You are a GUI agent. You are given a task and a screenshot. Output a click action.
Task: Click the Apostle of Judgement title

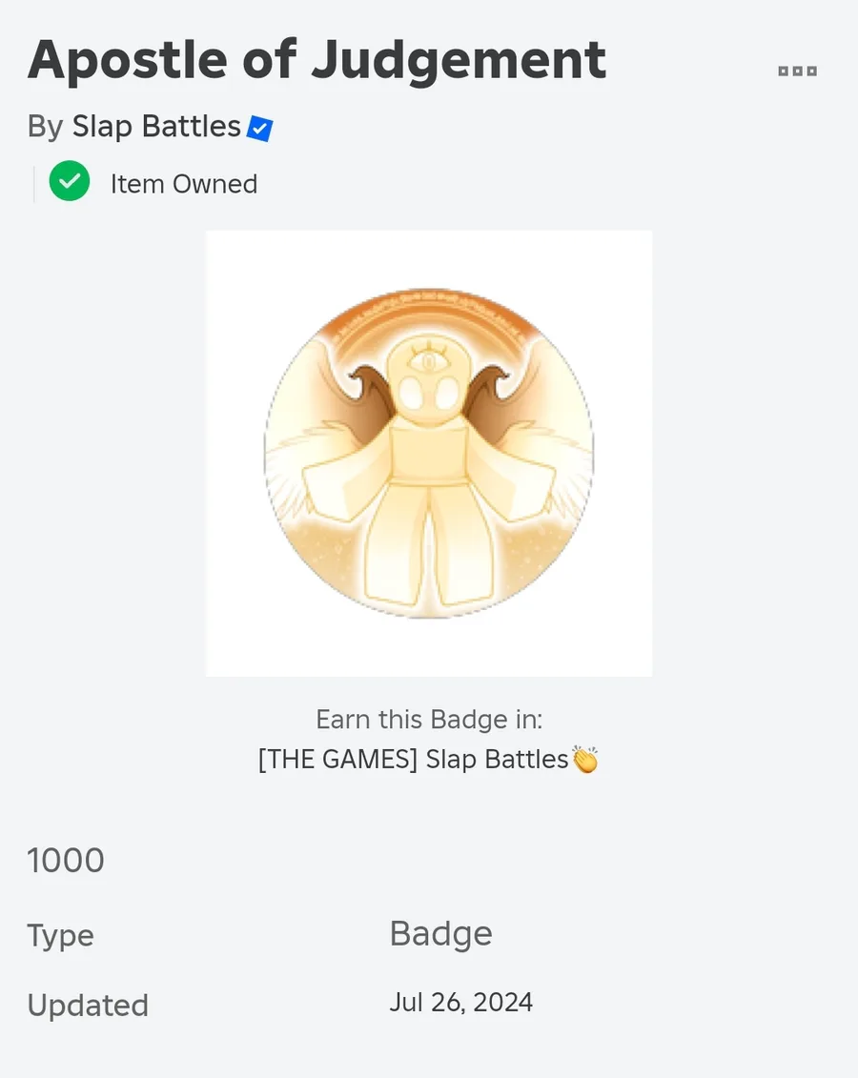pyautogui.click(x=317, y=59)
